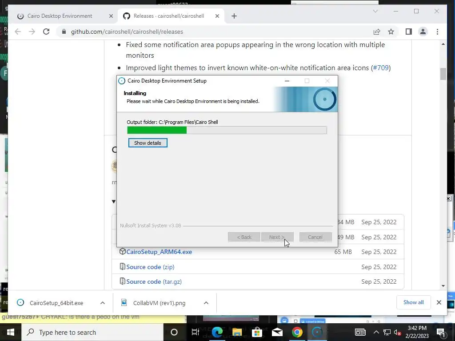The height and width of the screenshot is (341, 455).
Task: Click the installer progress bar
Action: (227, 130)
